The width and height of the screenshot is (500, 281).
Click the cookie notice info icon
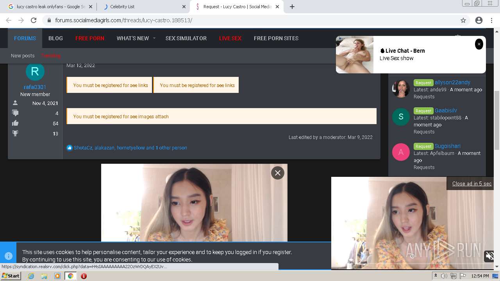[8, 256]
